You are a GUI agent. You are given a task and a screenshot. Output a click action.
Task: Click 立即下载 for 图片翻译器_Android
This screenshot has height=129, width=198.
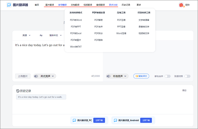coord(146,120)
